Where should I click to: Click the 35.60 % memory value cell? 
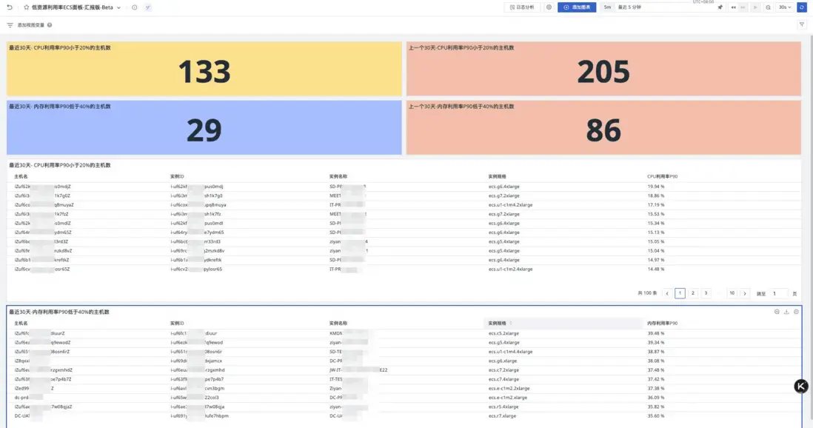(656, 416)
